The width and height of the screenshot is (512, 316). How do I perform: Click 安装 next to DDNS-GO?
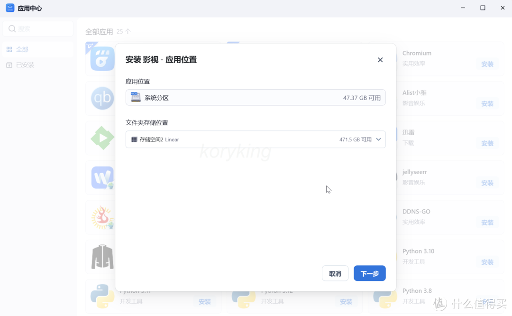click(x=487, y=222)
